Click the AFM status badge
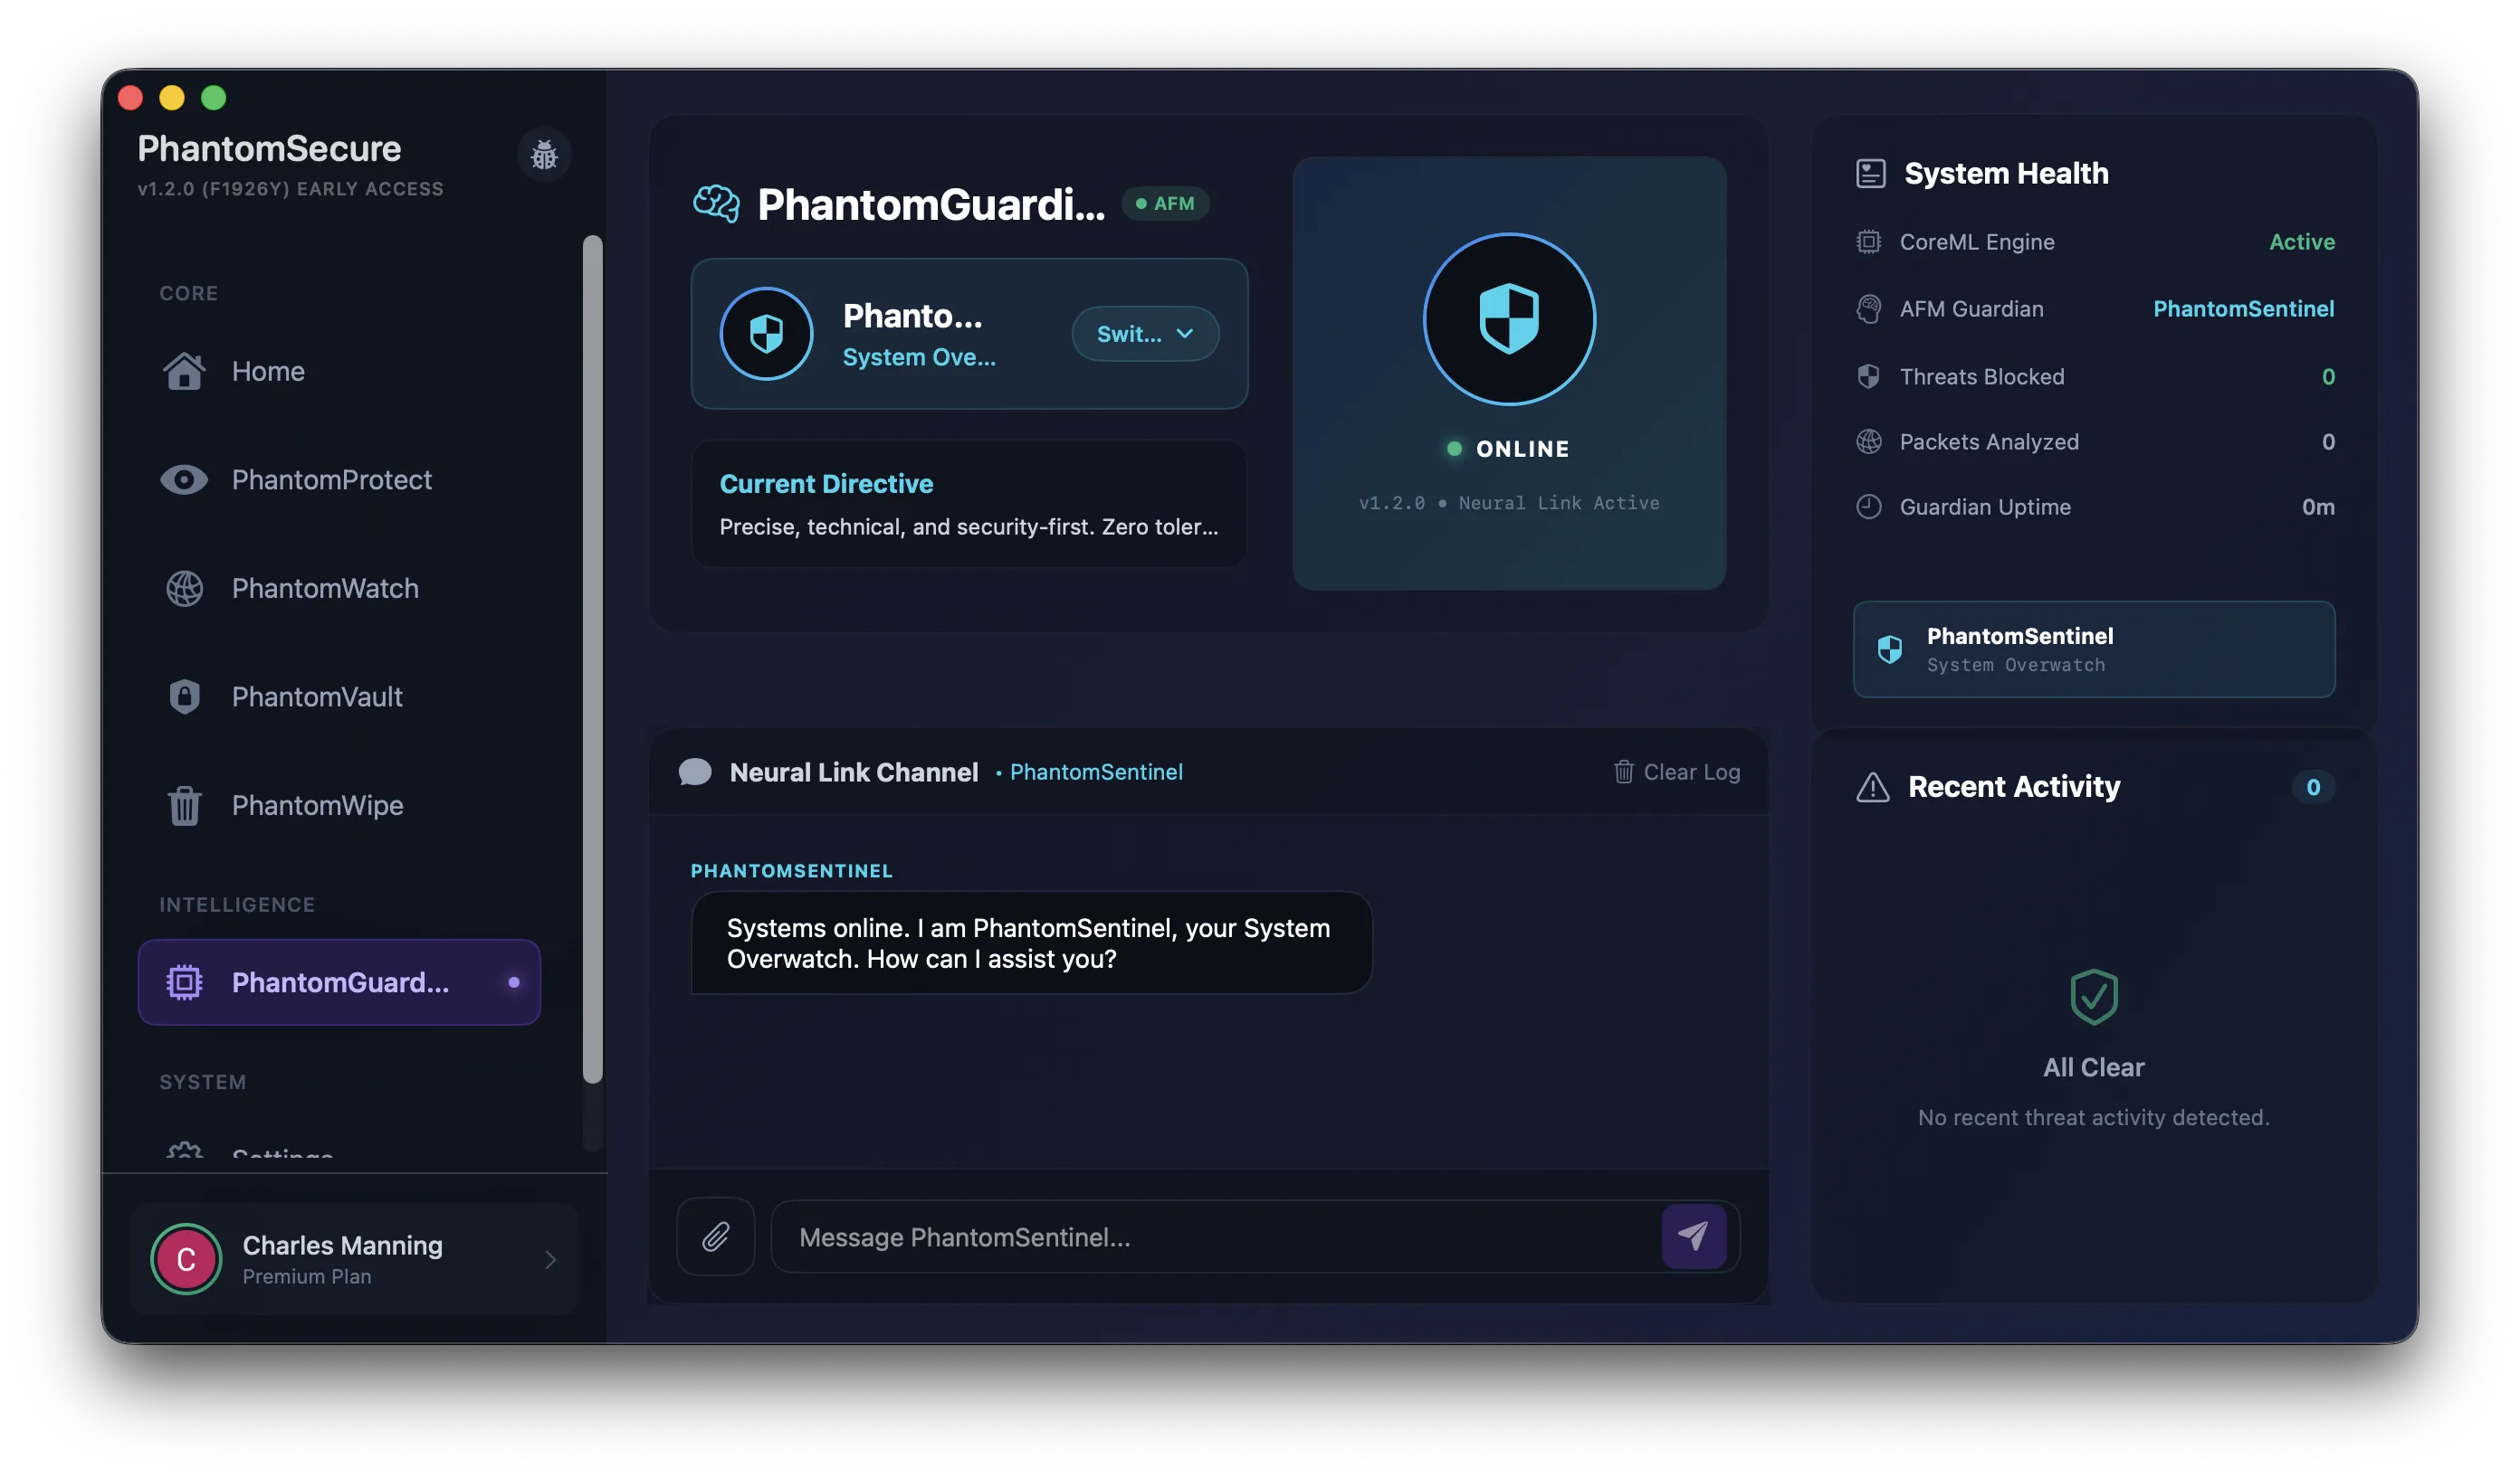The height and width of the screenshot is (1478, 2520). (x=1166, y=203)
